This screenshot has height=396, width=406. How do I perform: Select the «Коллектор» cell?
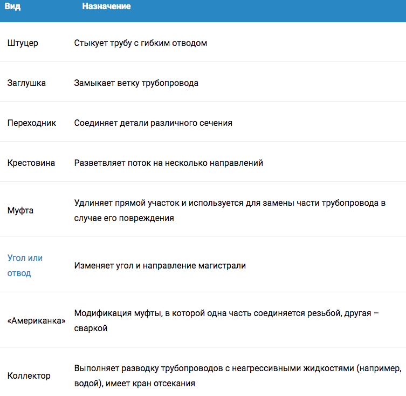(29, 375)
